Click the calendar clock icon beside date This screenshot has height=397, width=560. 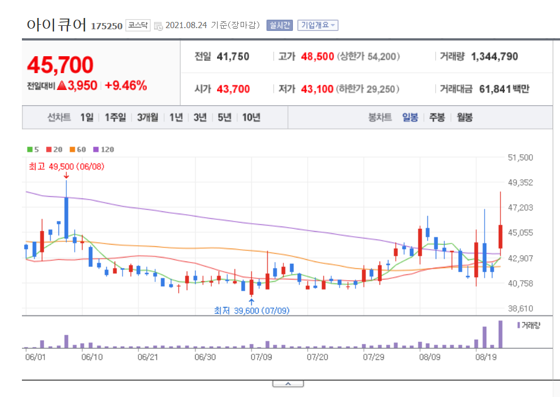coord(158,26)
